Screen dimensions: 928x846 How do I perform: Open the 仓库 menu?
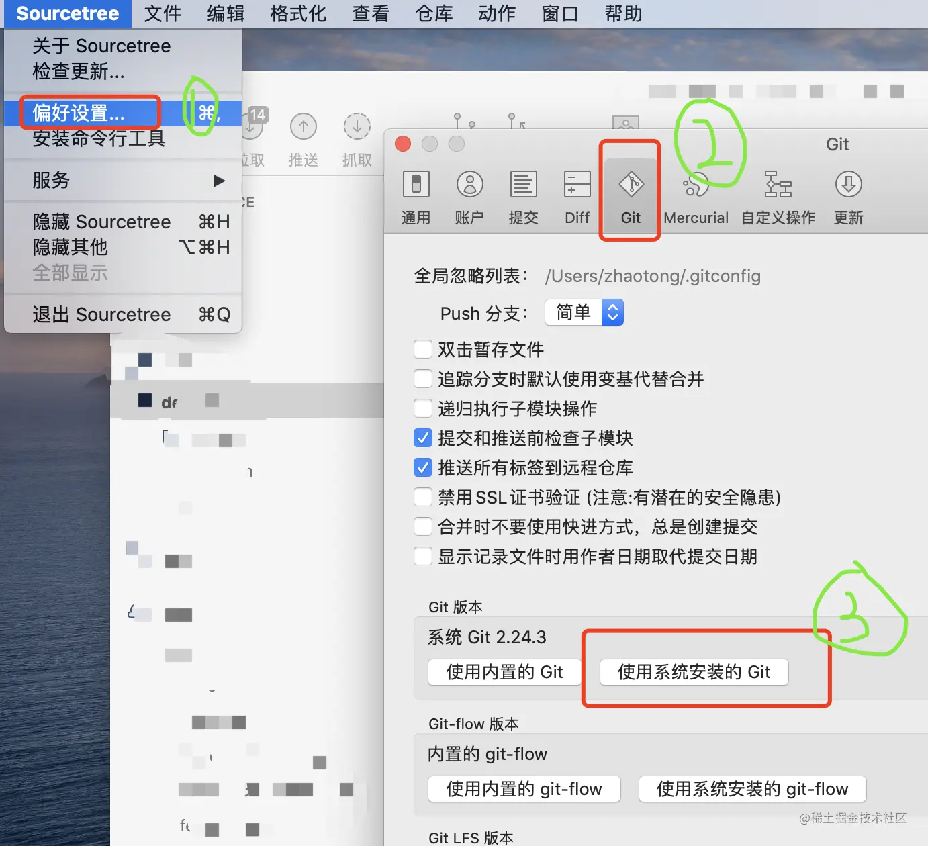pos(434,13)
